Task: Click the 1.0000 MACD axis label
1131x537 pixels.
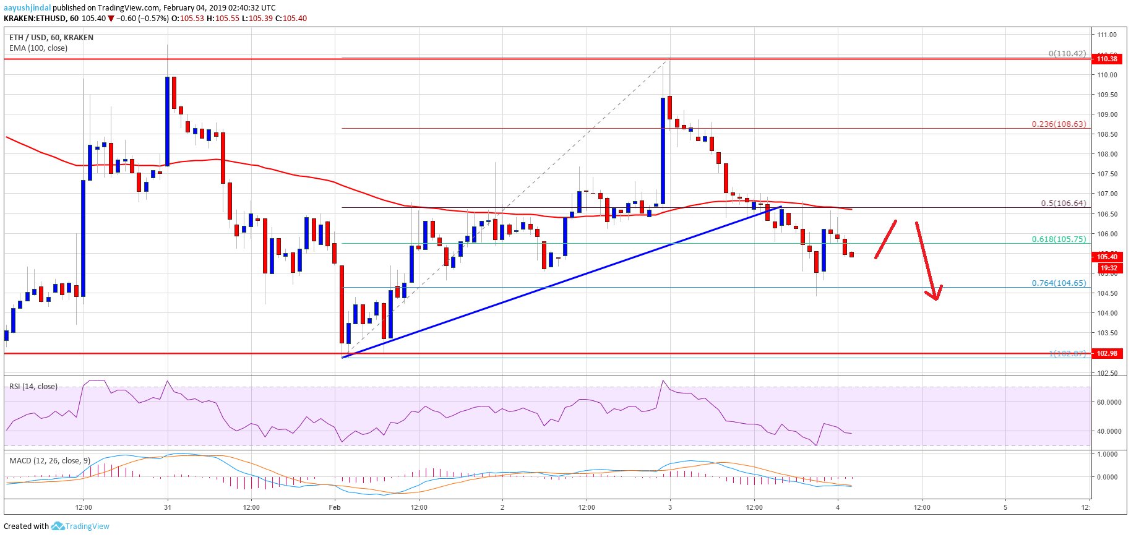Action: click(x=1107, y=454)
